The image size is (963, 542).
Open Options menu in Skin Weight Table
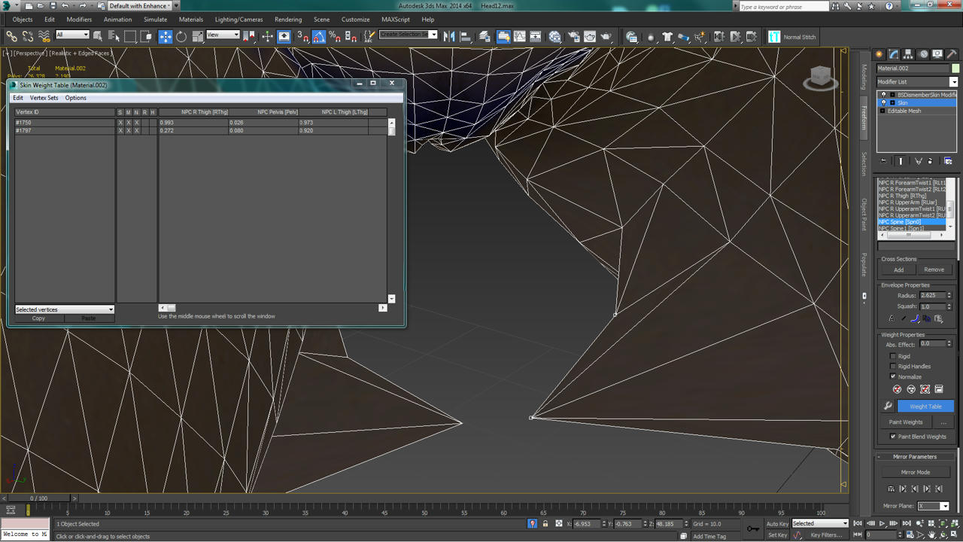click(75, 98)
